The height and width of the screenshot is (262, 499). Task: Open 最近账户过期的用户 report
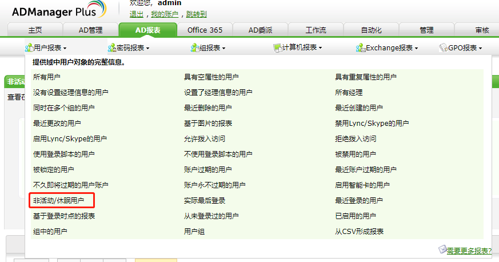click(366, 170)
